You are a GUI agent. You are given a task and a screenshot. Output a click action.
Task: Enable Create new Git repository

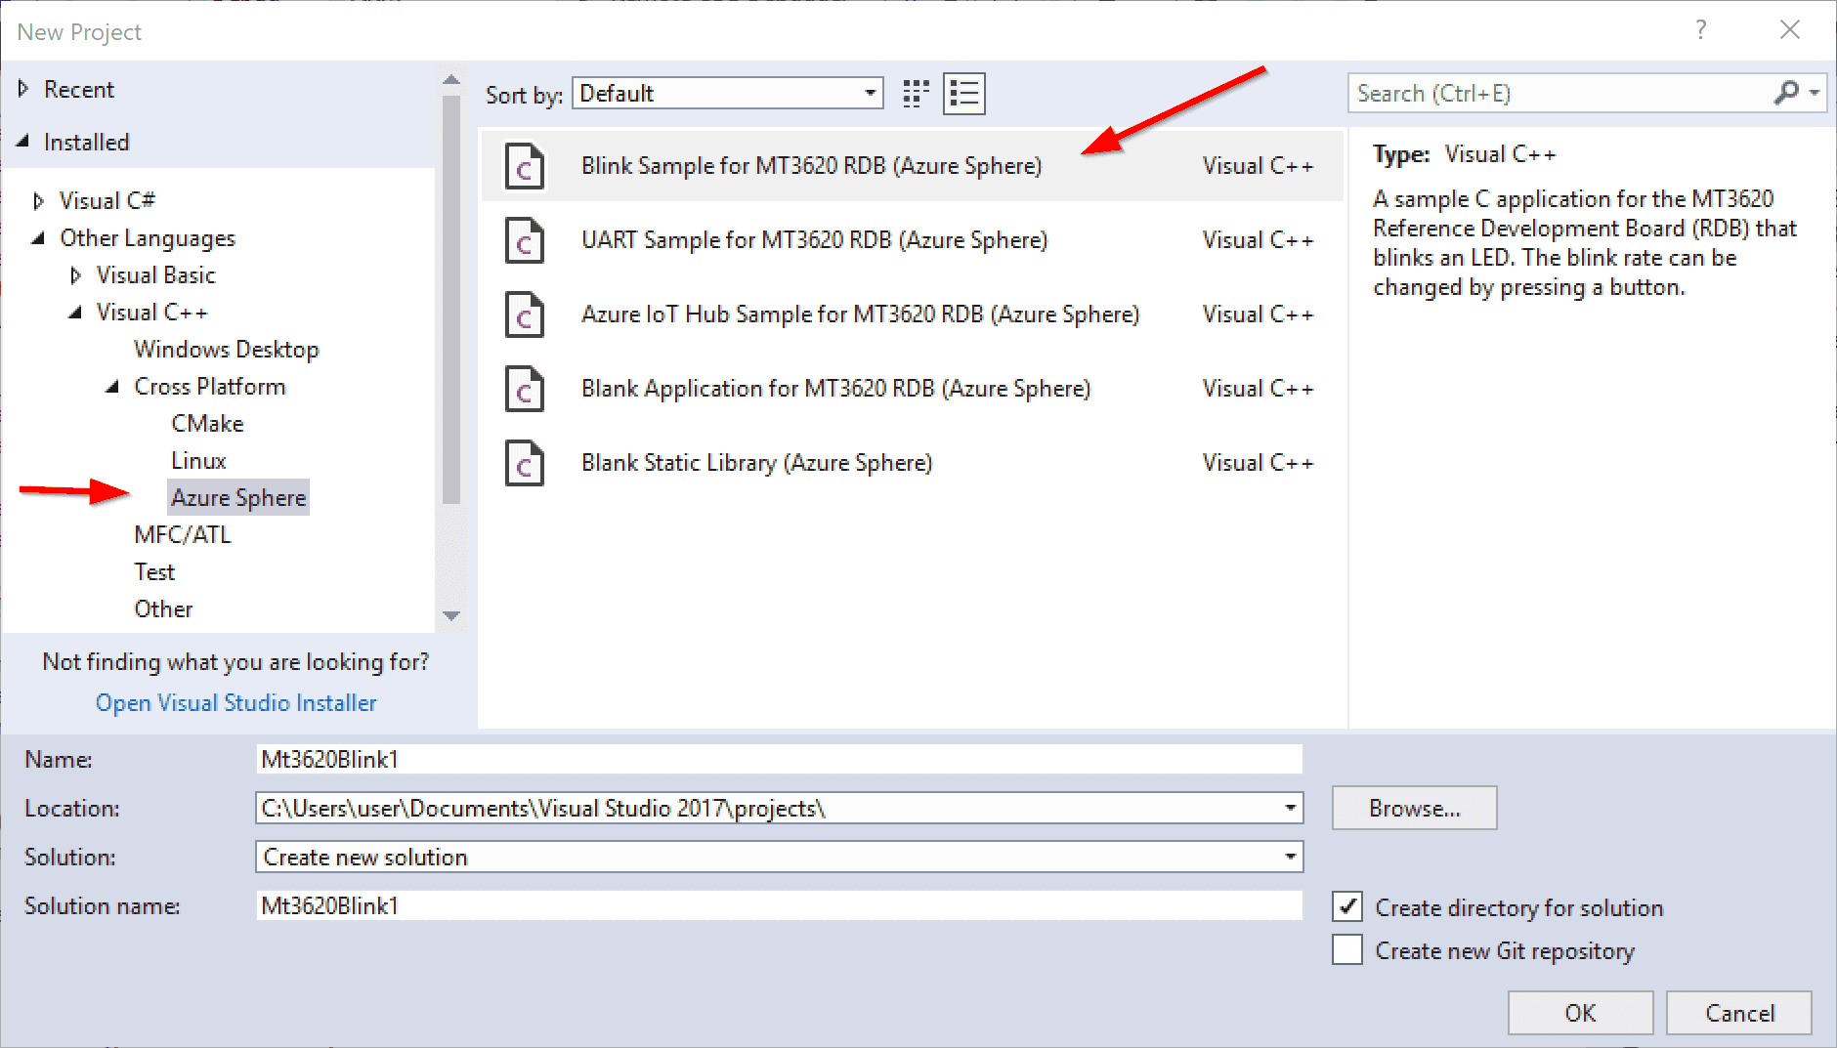point(1347,949)
